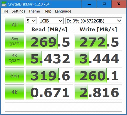This screenshot has width=127, height=115.
Task: Click the empty comment field at bottom
Action: click(63, 107)
